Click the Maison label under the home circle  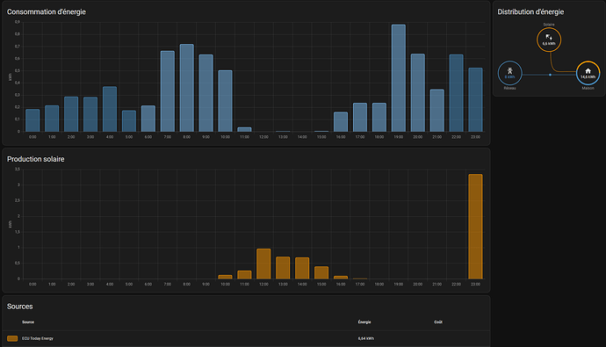[x=588, y=88]
